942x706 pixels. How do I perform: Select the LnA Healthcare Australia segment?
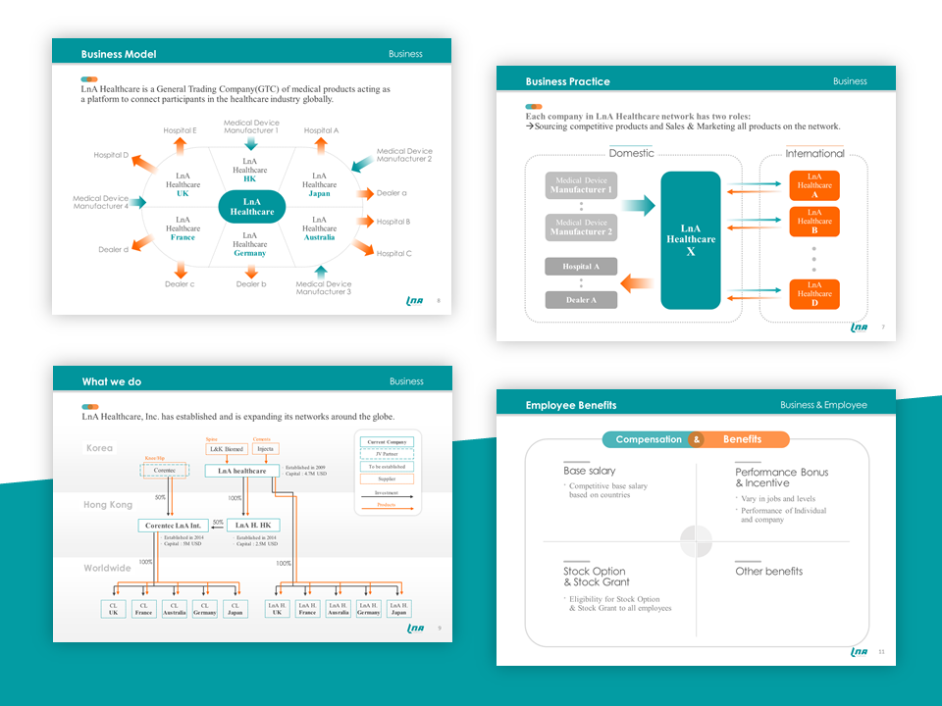click(319, 228)
